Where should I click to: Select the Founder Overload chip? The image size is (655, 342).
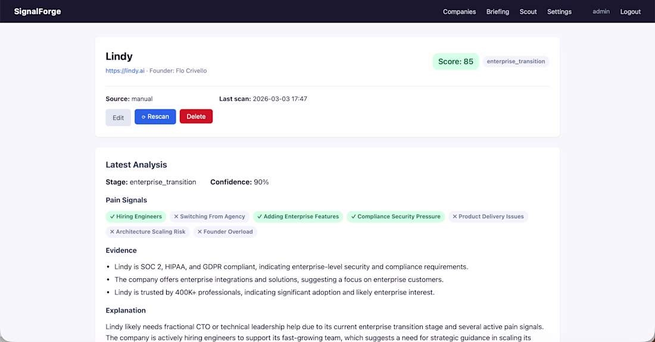coord(224,231)
